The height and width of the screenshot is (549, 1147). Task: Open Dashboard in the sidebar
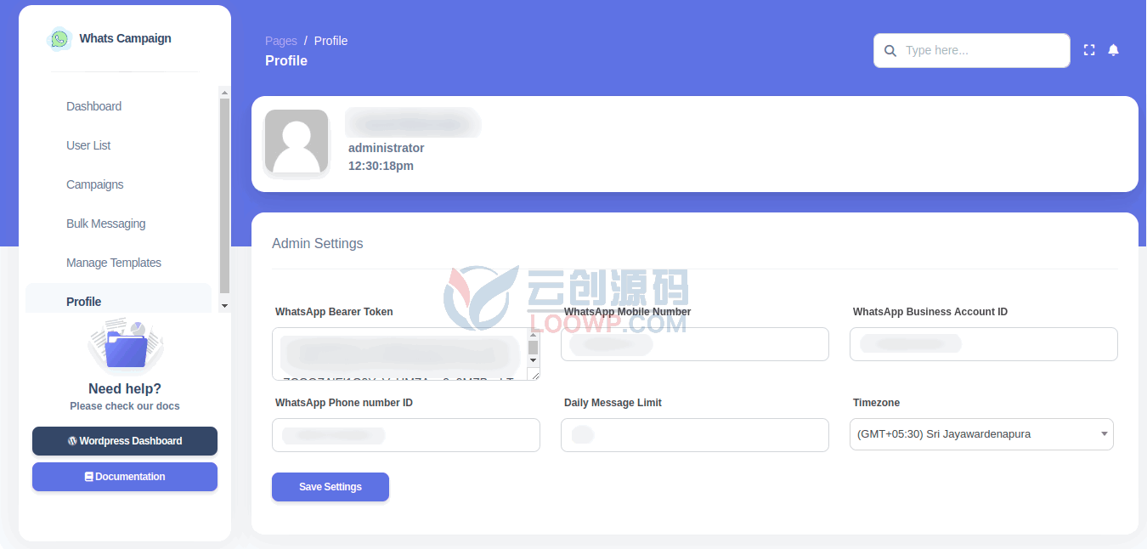pyautogui.click(x=93, y=106)
